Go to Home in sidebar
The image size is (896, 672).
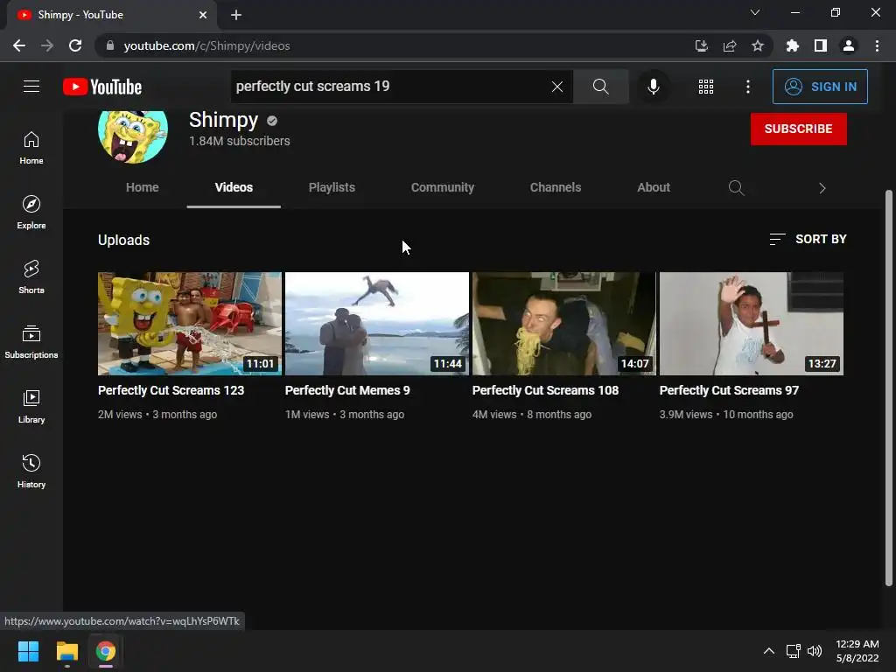(31, 148)
